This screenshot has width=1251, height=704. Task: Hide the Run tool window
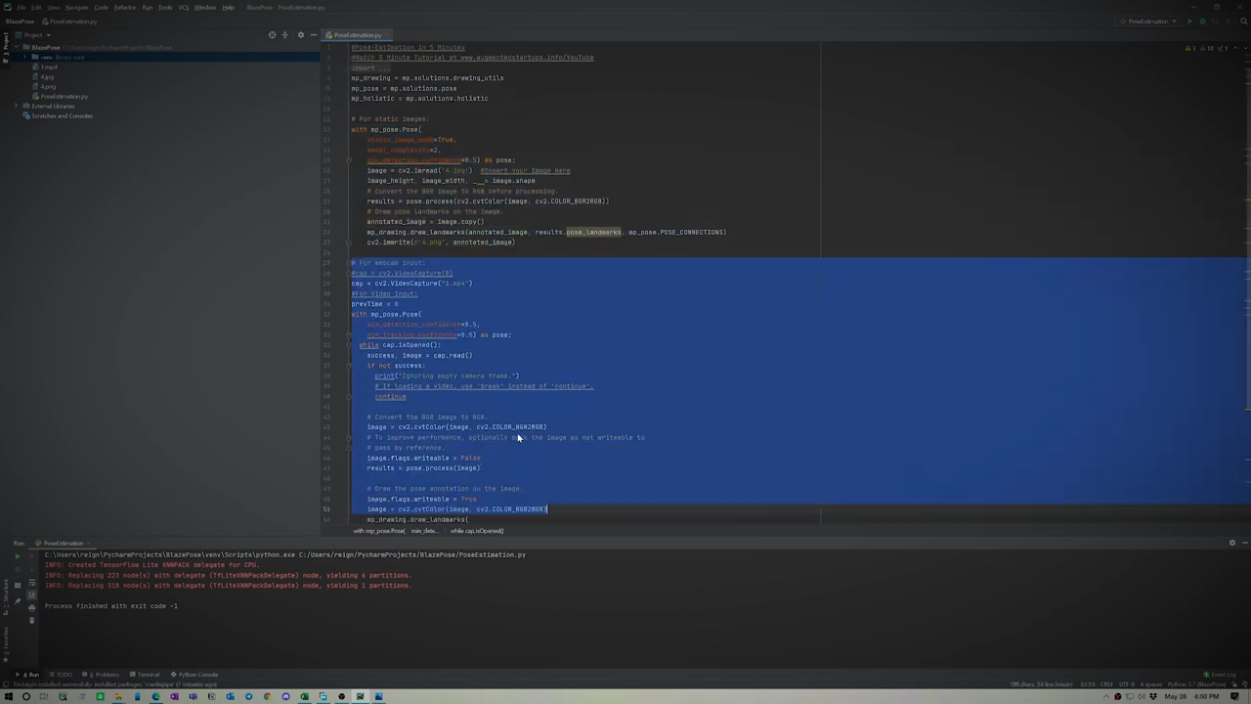click(x=1244, y=543)
